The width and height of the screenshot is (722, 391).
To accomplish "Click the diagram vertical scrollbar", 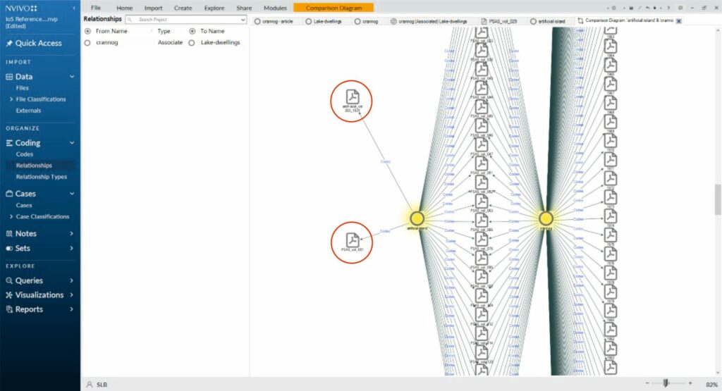I will coord(717,199).
